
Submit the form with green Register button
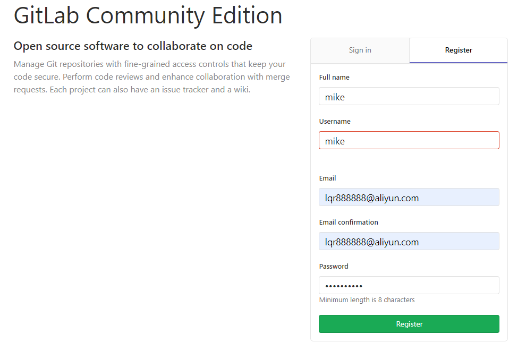coord(409,324)
